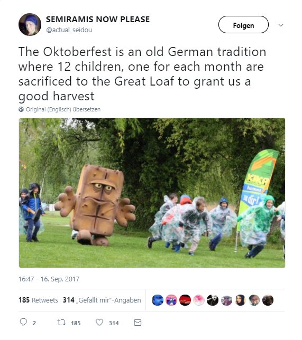This screenshot has width=302, height=340.
Task: Click the Folgen follow button
Action: click(x=243, y=24)
